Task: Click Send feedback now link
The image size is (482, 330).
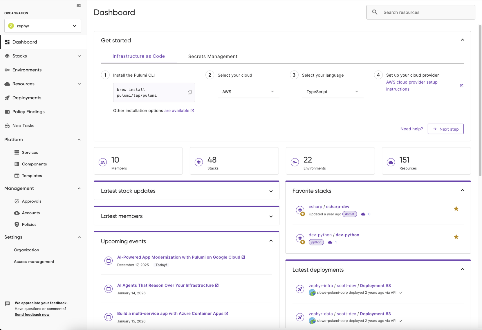Action: click(32, 315)
